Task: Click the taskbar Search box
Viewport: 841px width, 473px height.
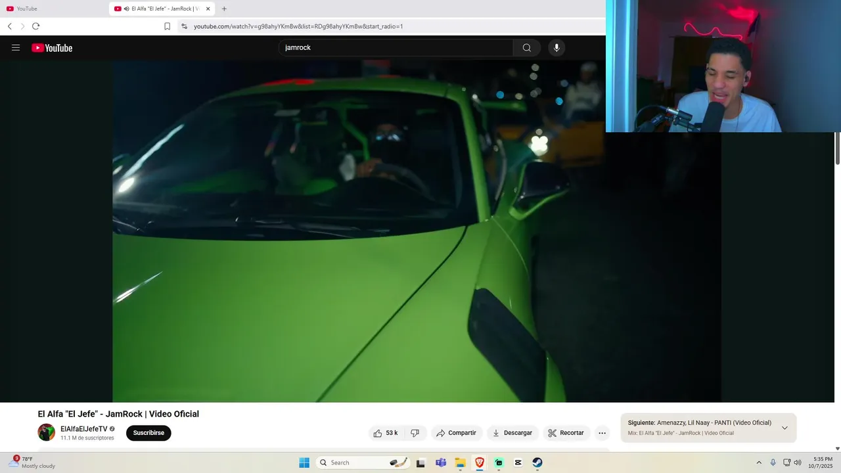Action: (x=363, y=462)
